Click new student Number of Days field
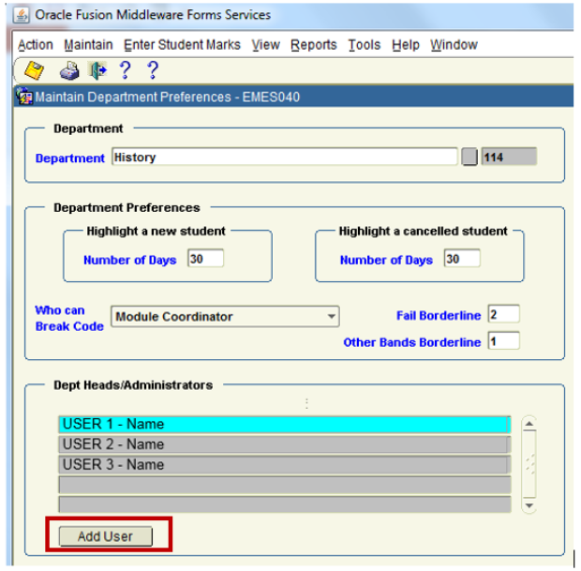 click(x=205, y=259)
